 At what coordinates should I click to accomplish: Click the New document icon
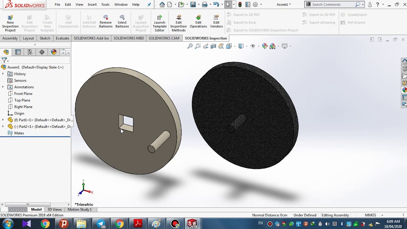click(170, 4)
